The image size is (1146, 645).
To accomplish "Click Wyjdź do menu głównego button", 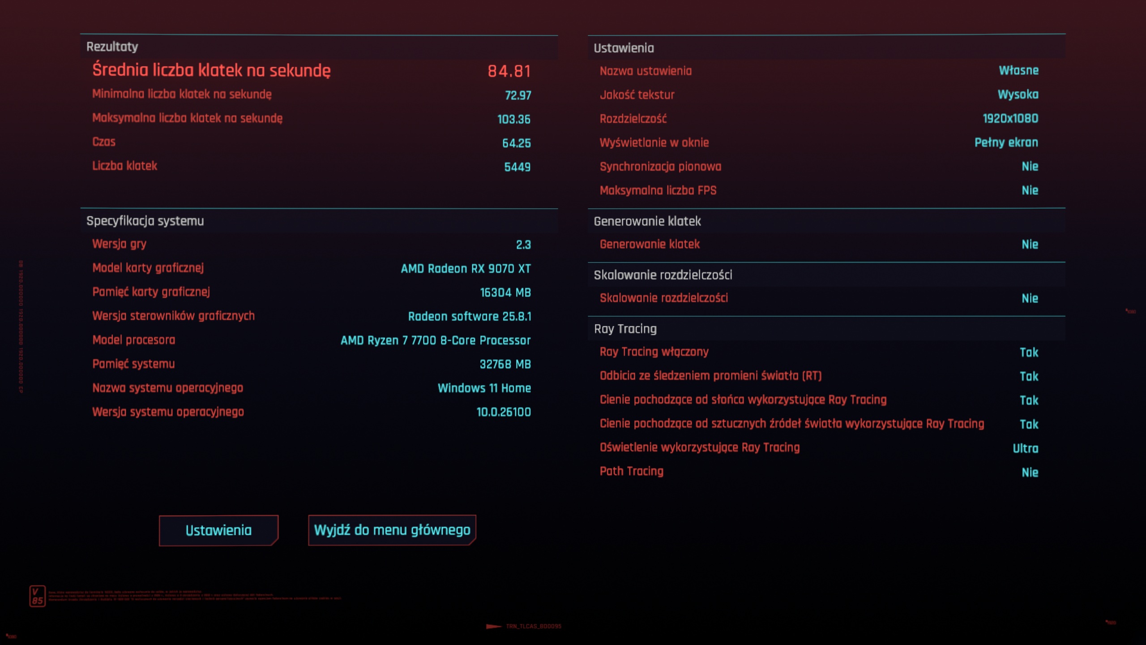I will [x=392, y=530].
